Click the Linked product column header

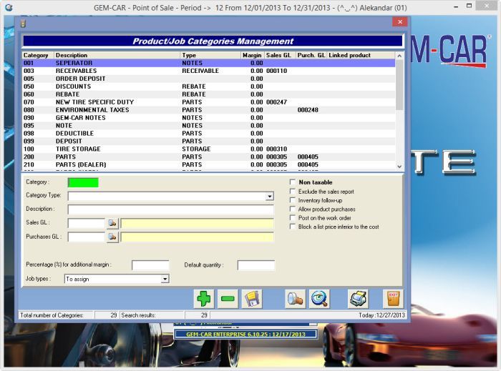(361, 55)
